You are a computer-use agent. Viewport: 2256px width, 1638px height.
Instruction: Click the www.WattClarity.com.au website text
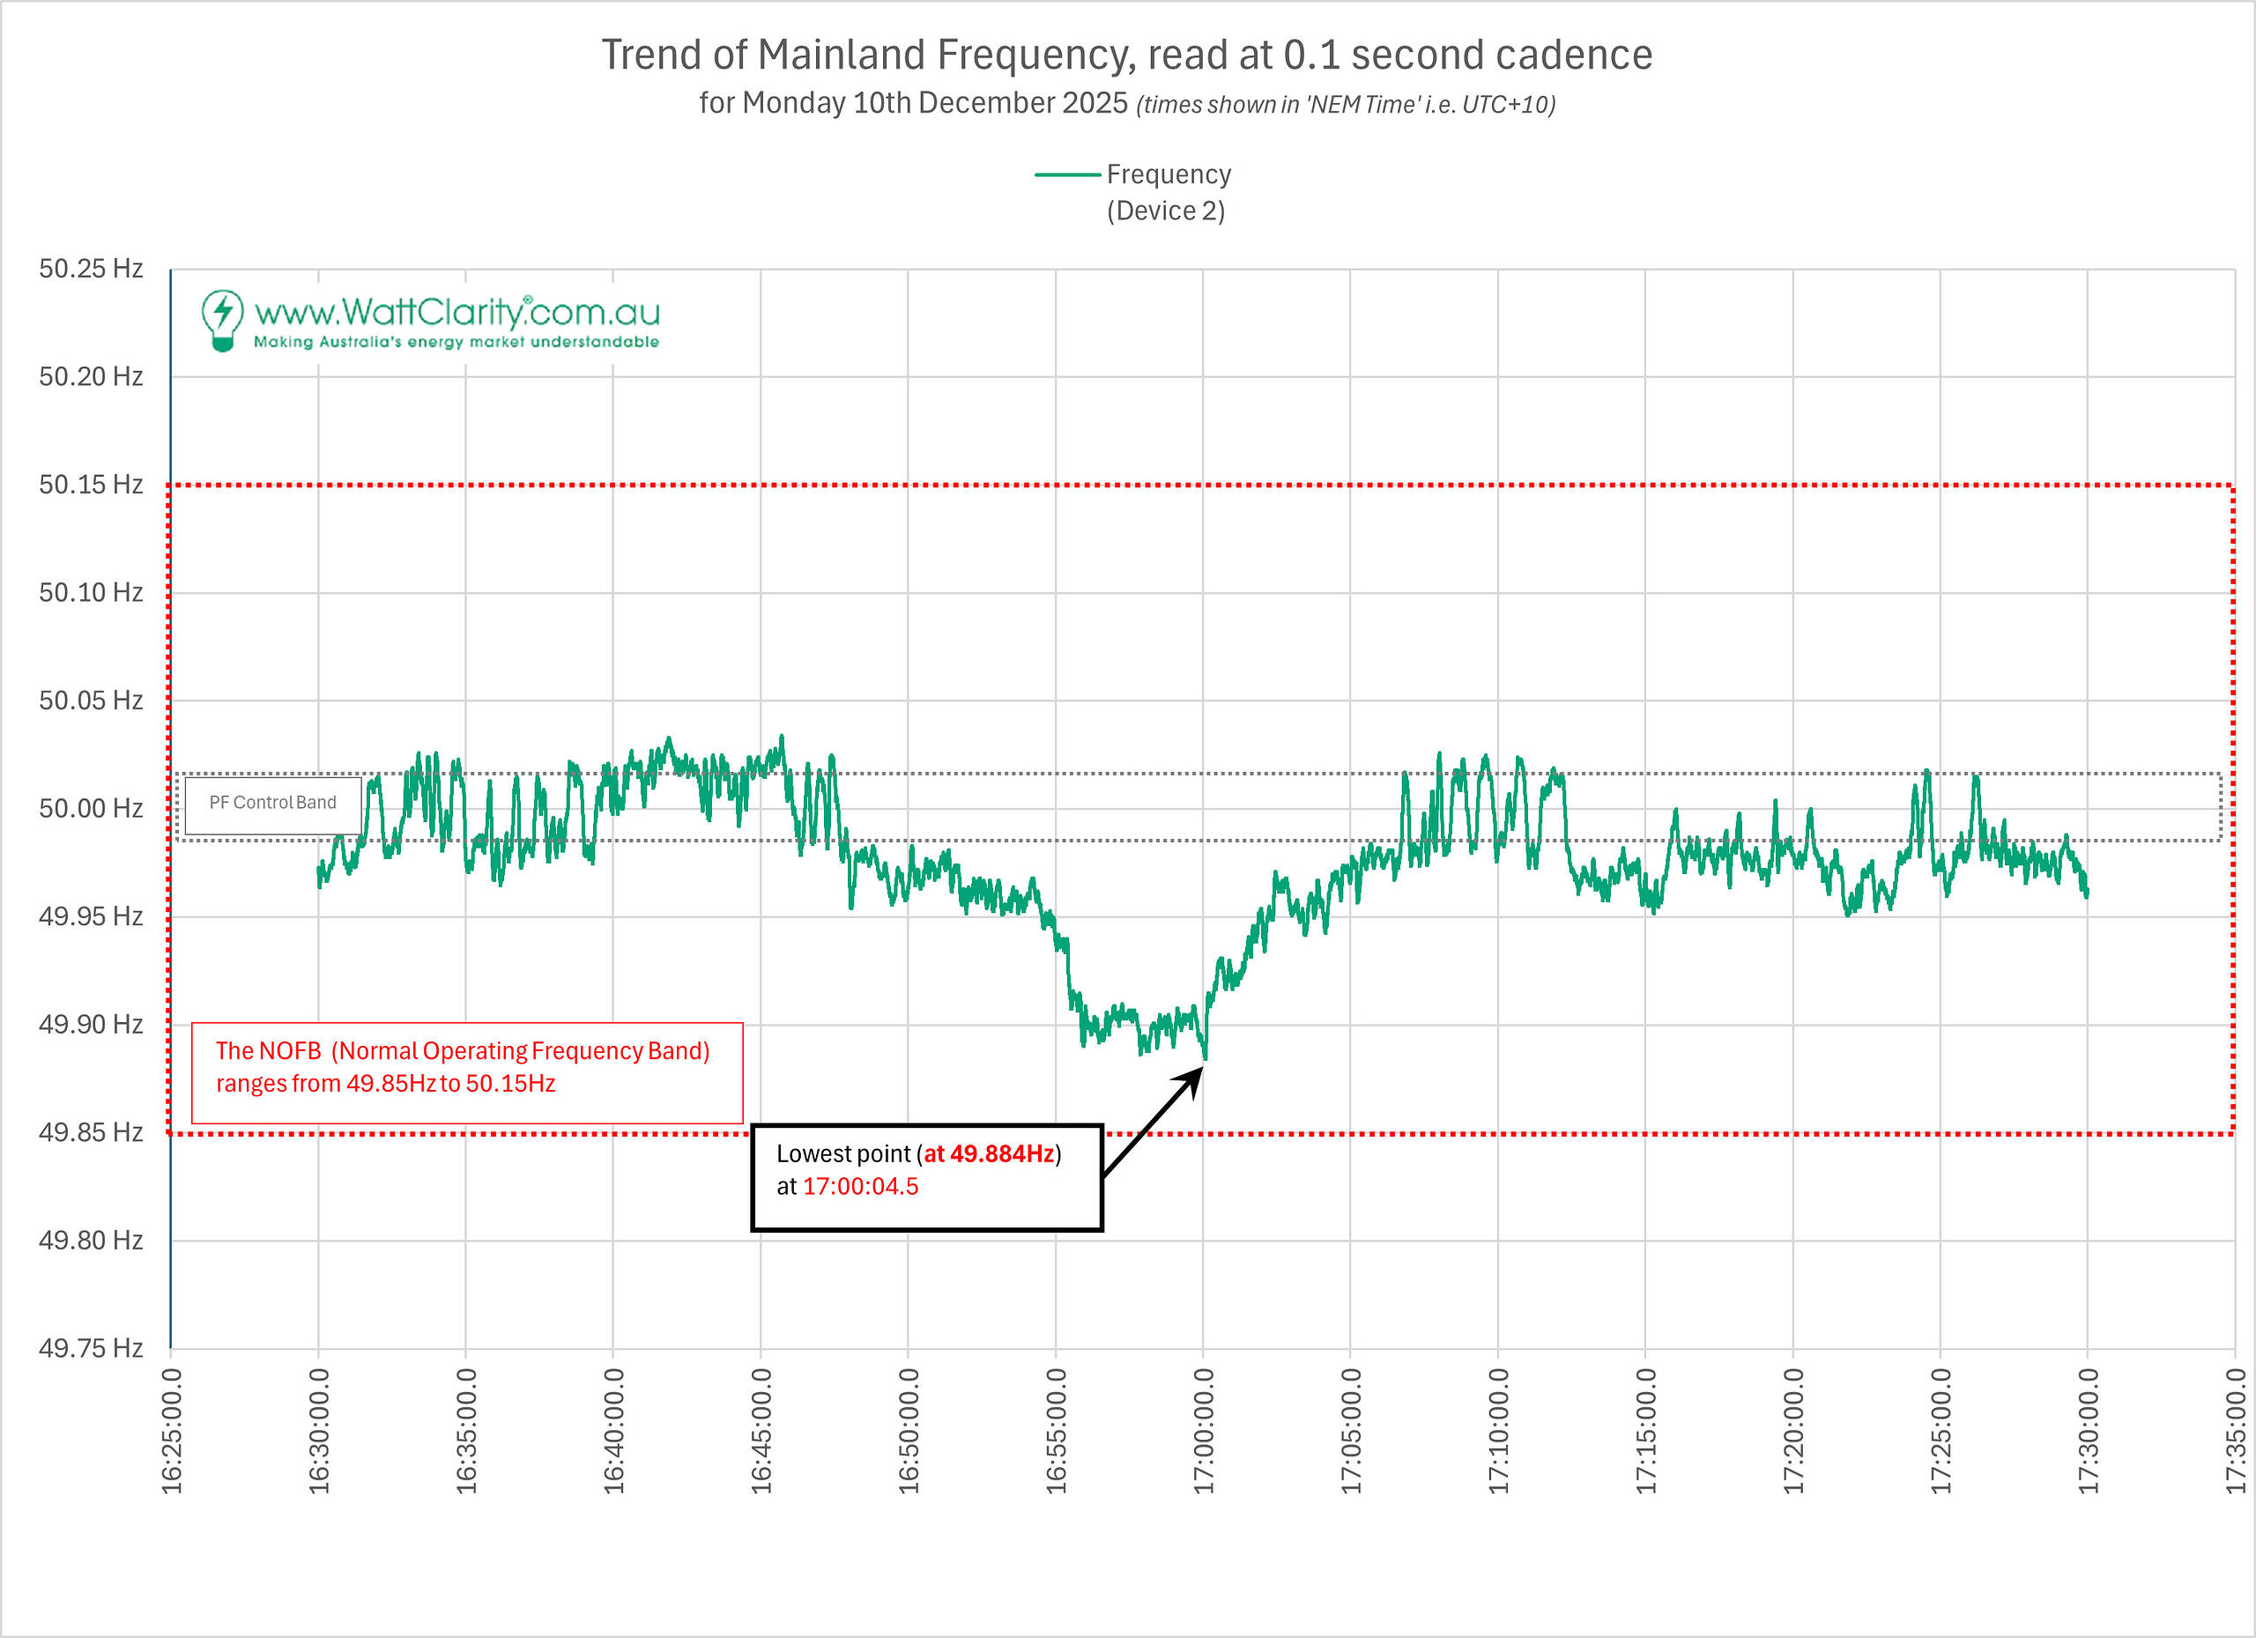pyautogui.click(x=456, y=312)
